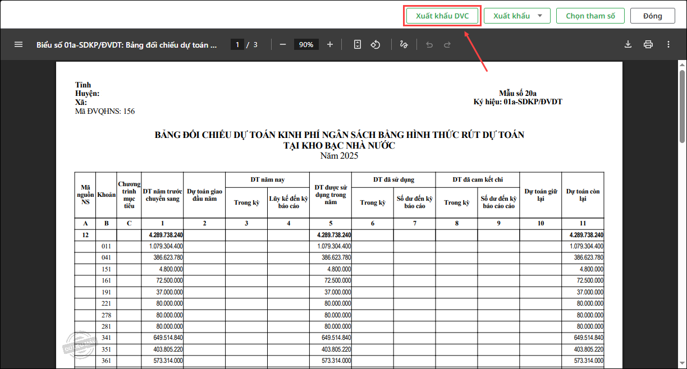Click the Mã ĐVQHNS: 156 text

point(105,111)
